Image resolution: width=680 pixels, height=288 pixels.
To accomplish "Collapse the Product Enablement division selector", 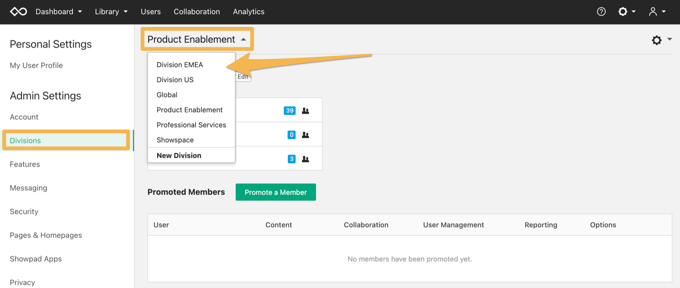I will (x=197, y=39).
